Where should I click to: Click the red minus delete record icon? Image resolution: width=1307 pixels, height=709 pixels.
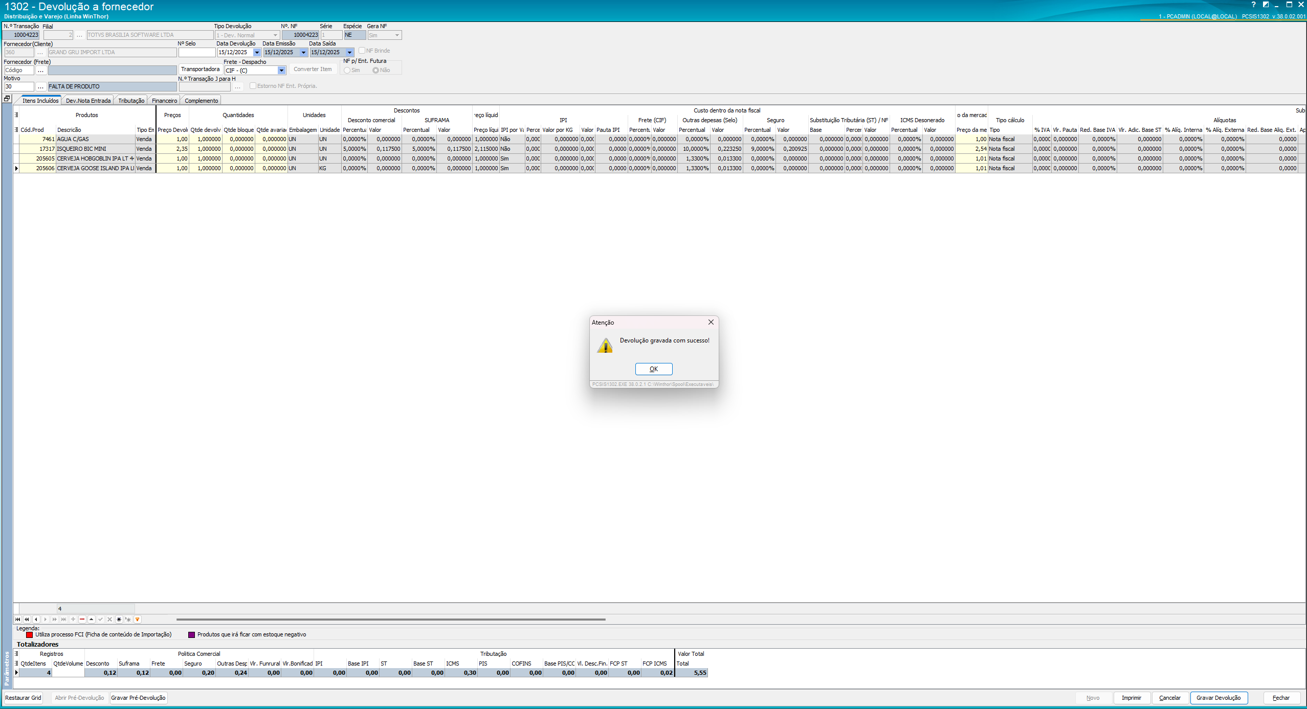(82, 619)
